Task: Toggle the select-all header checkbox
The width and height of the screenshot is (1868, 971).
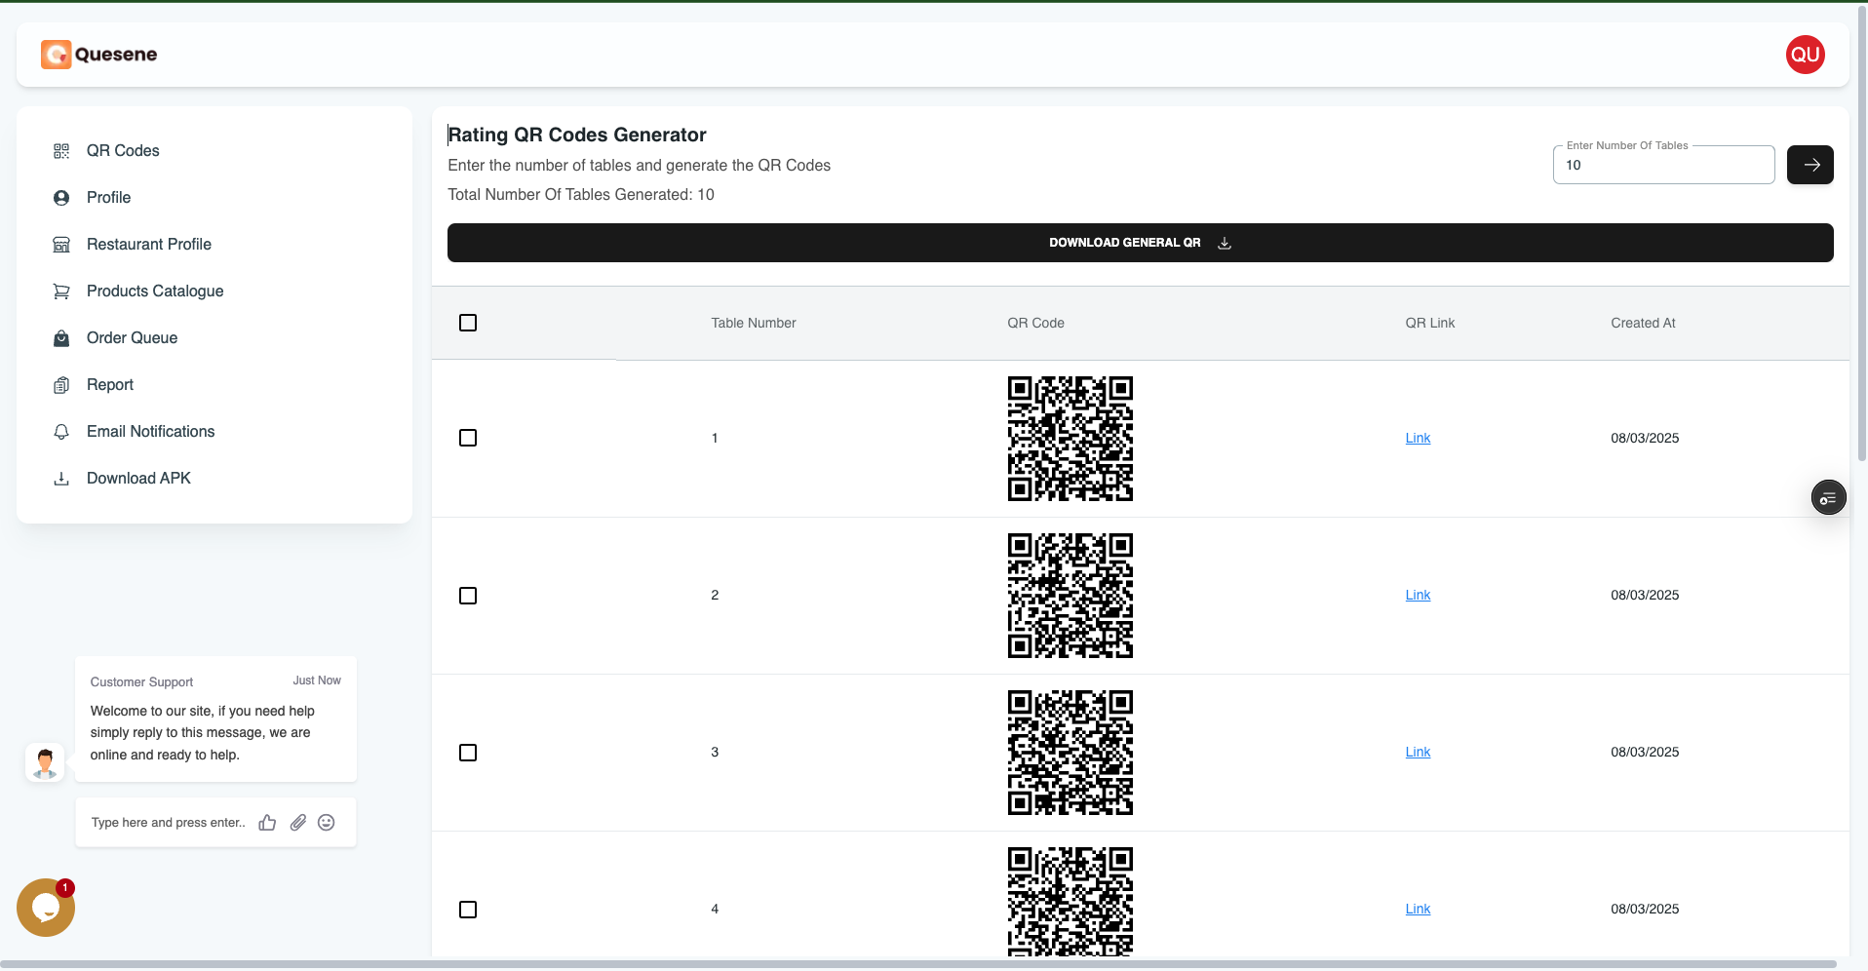Action: [x=468, y=323]
